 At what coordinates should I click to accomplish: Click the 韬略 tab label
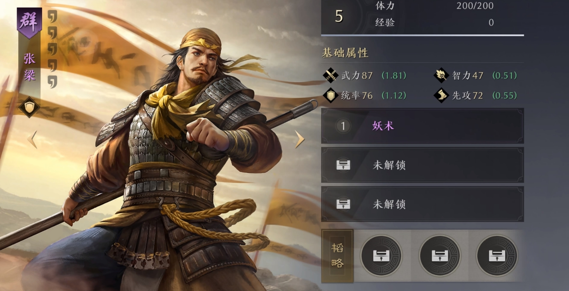pos(338,255)
